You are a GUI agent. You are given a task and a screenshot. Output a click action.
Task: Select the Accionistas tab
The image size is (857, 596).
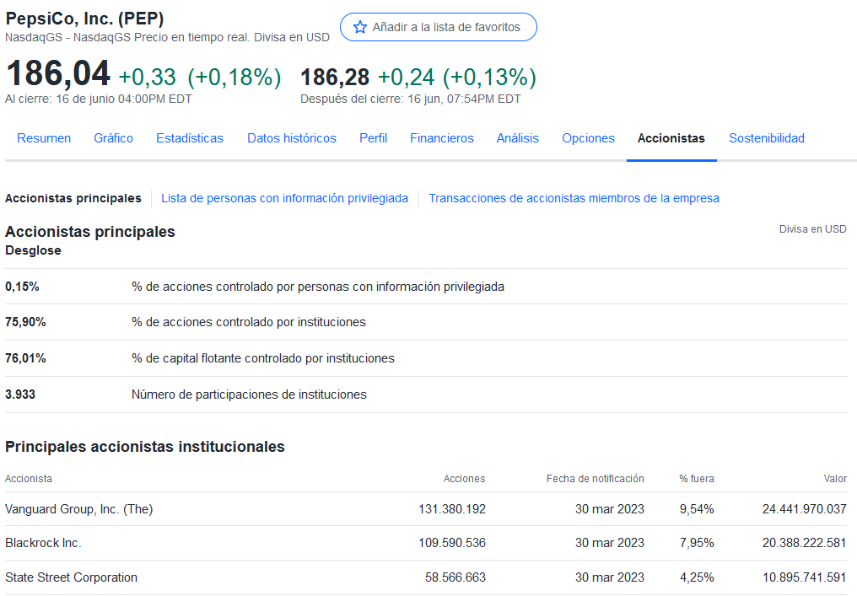tap(671, 138)
